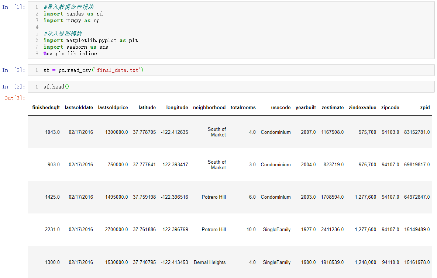437x278 pixels.
Task: Click the longitude value -122.396769
Action: click(x=175, y=230)
